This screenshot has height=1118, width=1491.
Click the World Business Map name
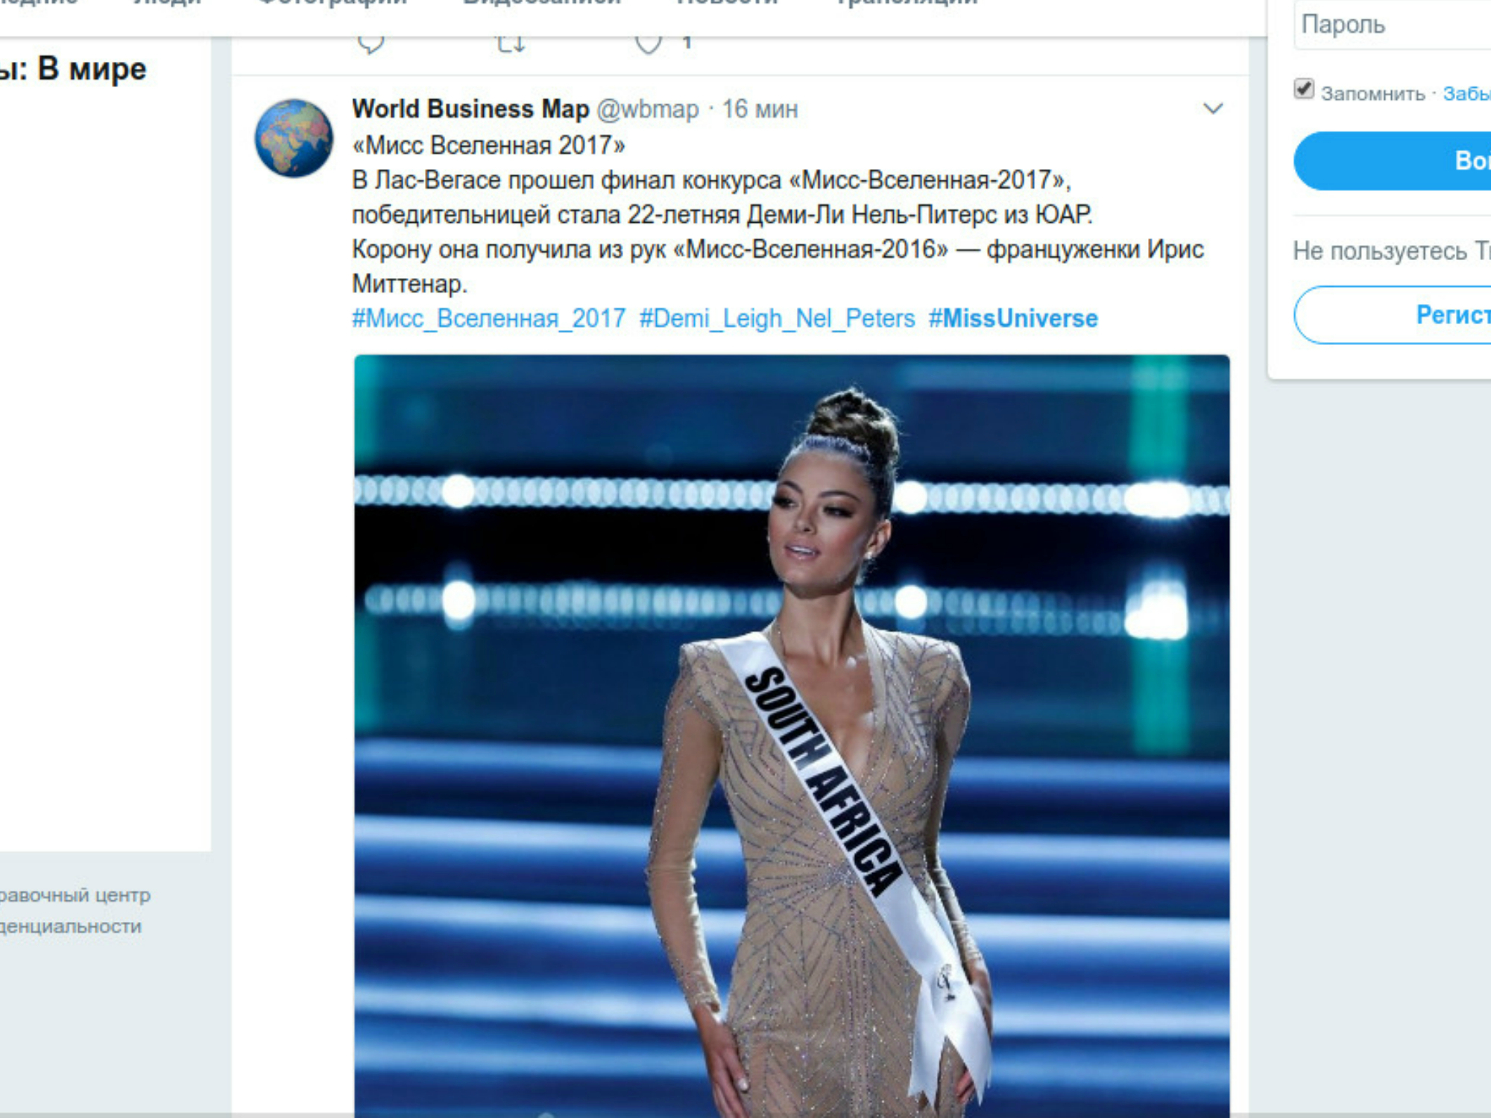tap(470, 109)
